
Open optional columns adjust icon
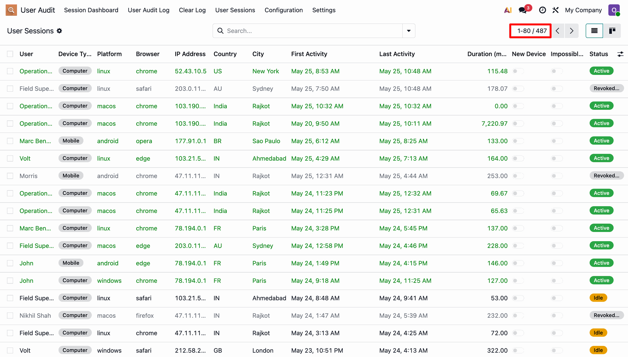coord(620,54)
